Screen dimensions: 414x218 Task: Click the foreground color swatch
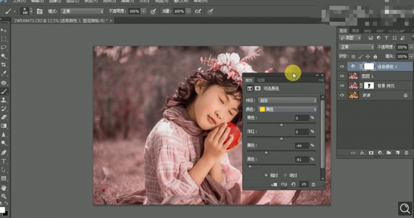pos(2,210)
